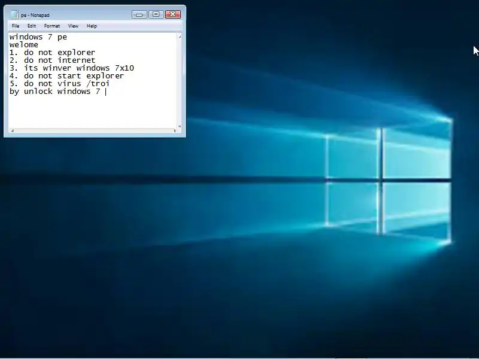Viewport: 479px width, 359px height.
Task: Open the Edit menu in Notepad
Action: click(x=32, y=26)
